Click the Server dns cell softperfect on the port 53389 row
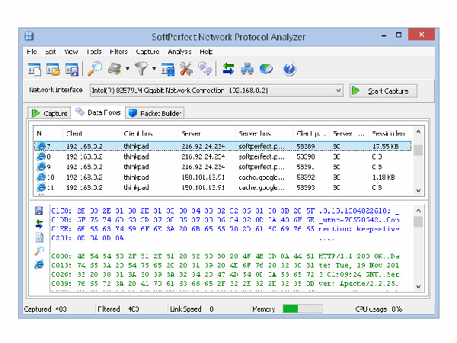The height and width of the screenshot is (343, 457). [x=261, y=146]
